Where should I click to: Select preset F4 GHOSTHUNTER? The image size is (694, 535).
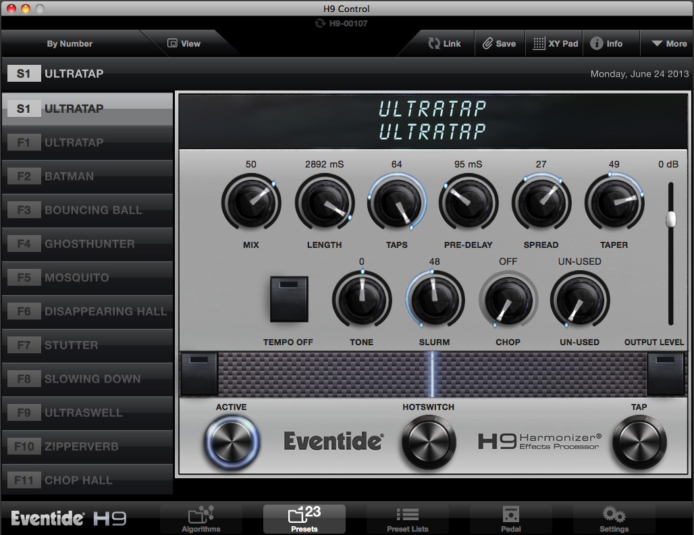87,244
